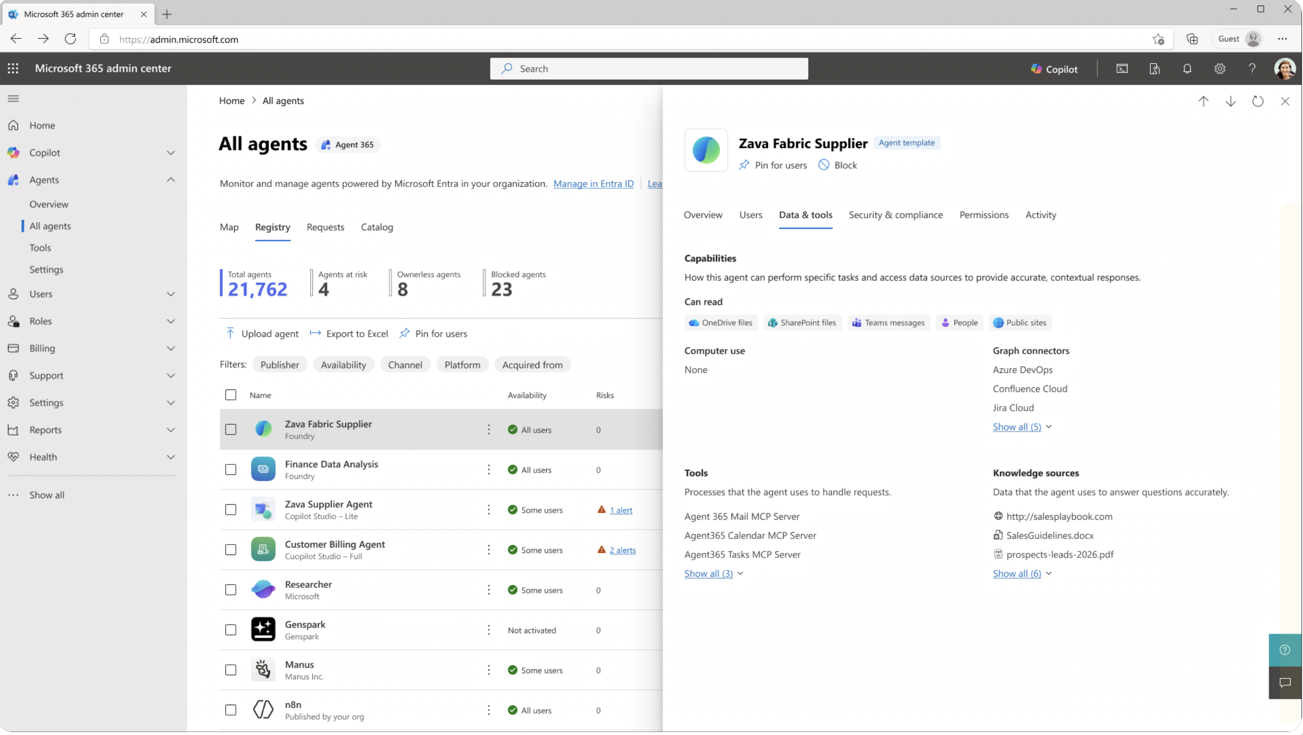The height and width of the screenshot is (735, 1303).
Task: Expand the Users navigation section
Action: tap(171, 294)
